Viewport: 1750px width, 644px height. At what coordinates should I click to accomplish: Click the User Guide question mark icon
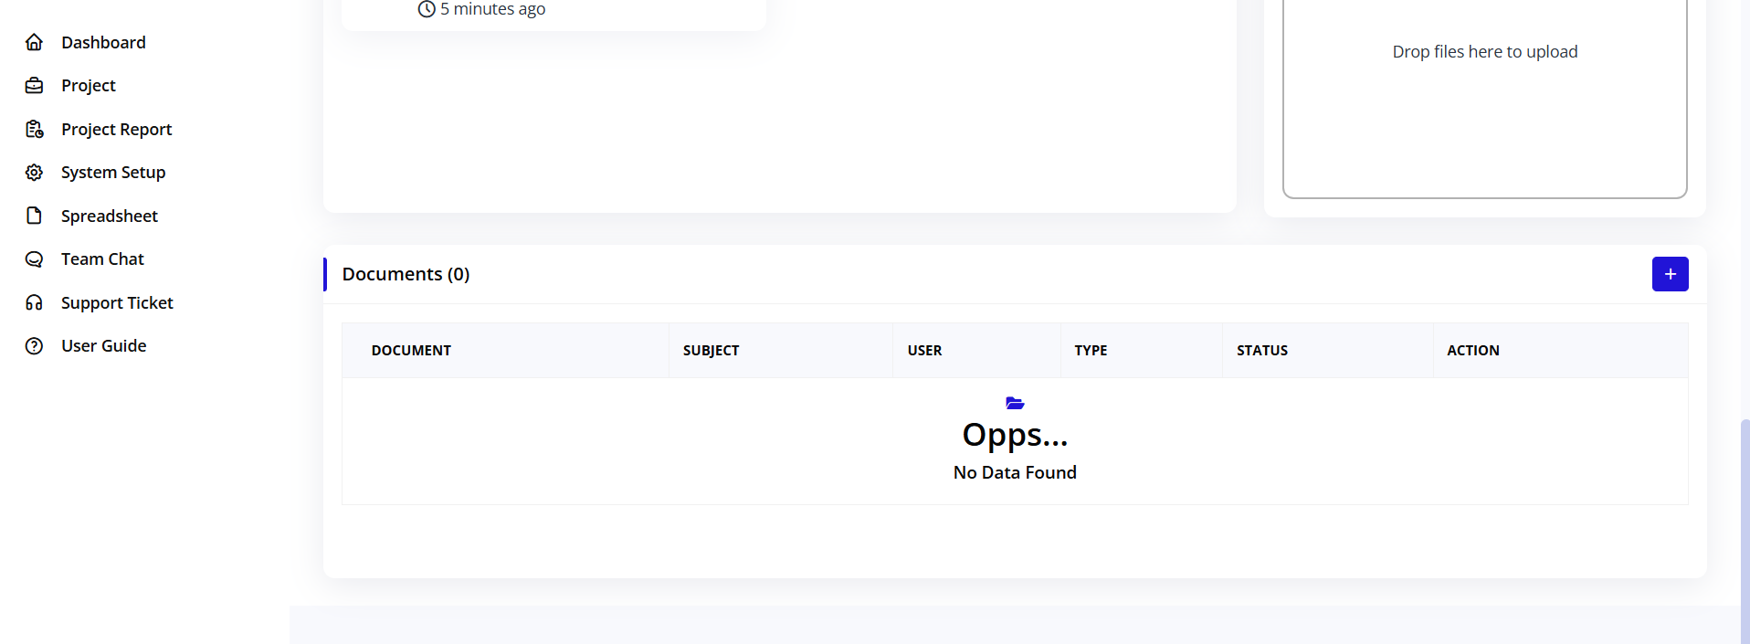click(x=34, y=346)
